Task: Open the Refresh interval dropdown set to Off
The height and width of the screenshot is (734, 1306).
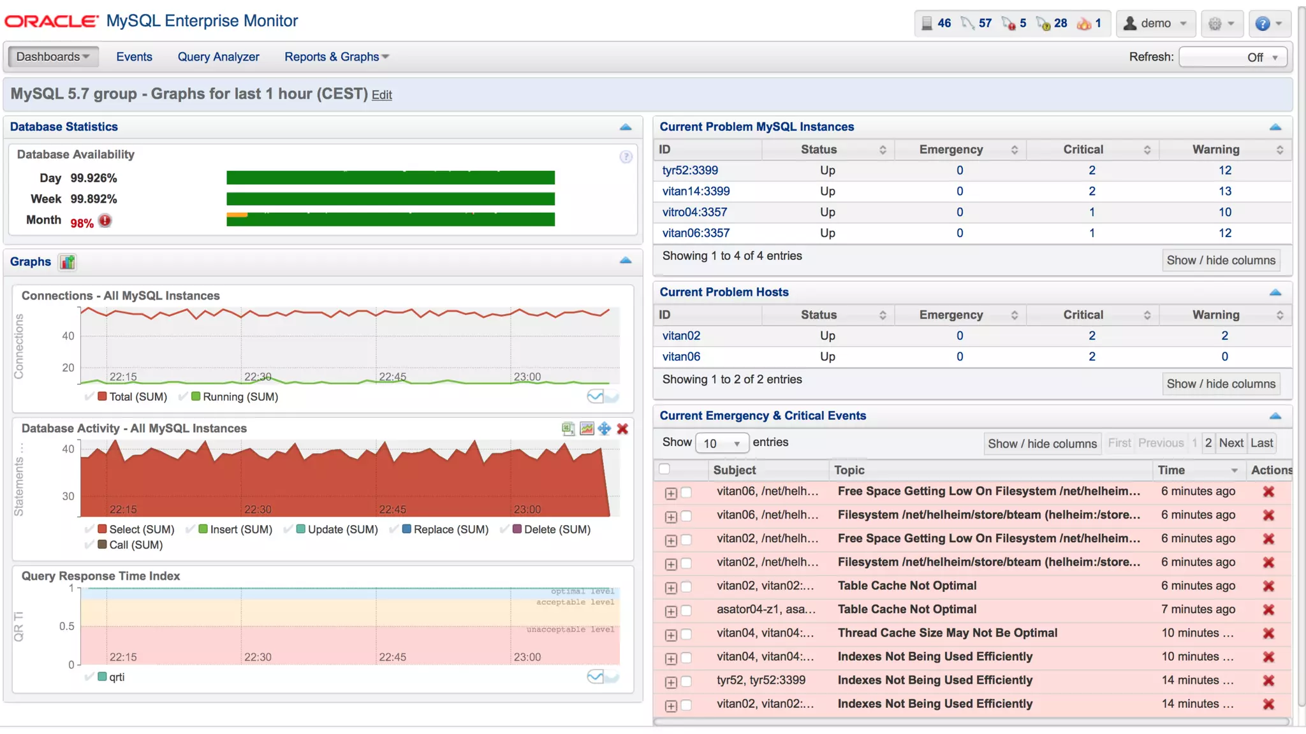Action: coord(1233,57)
